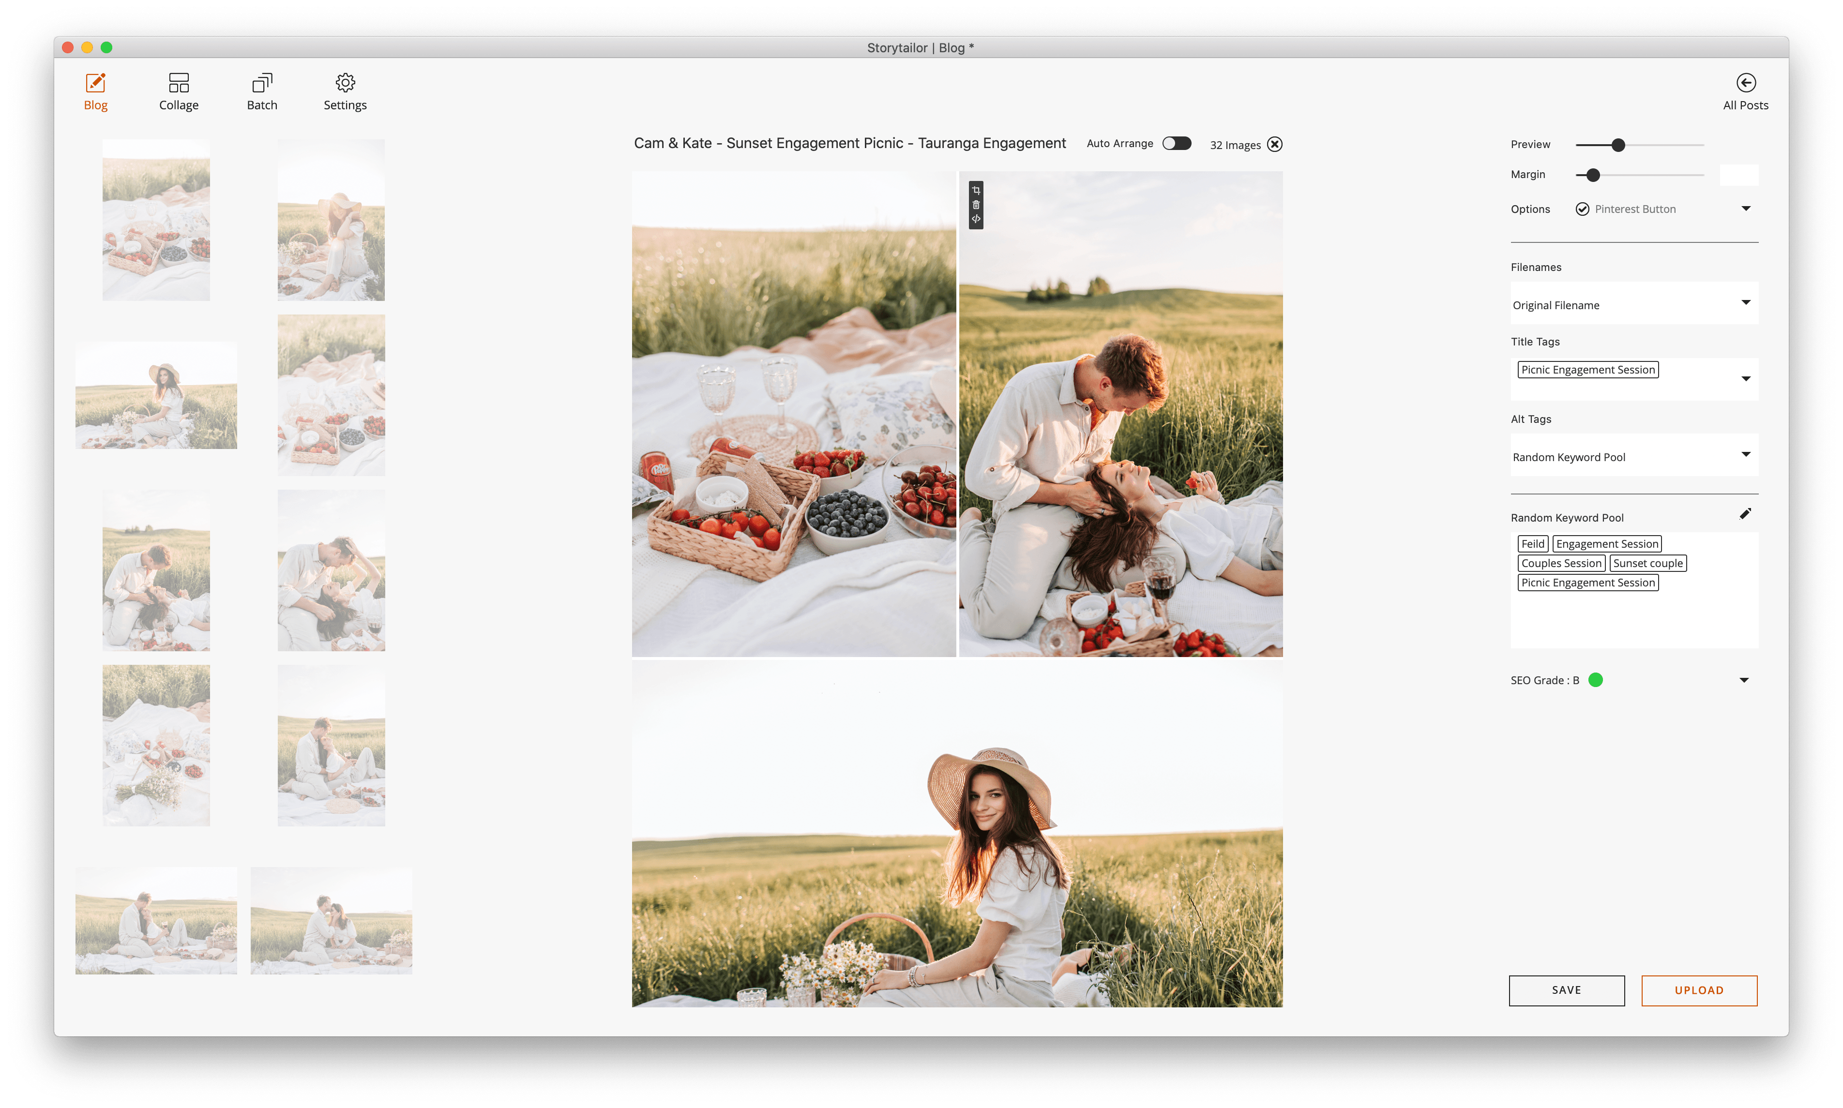Click the SAVE button
The width and height of the screenshot is (1843, 1108).
click(x=1566, y=990)
